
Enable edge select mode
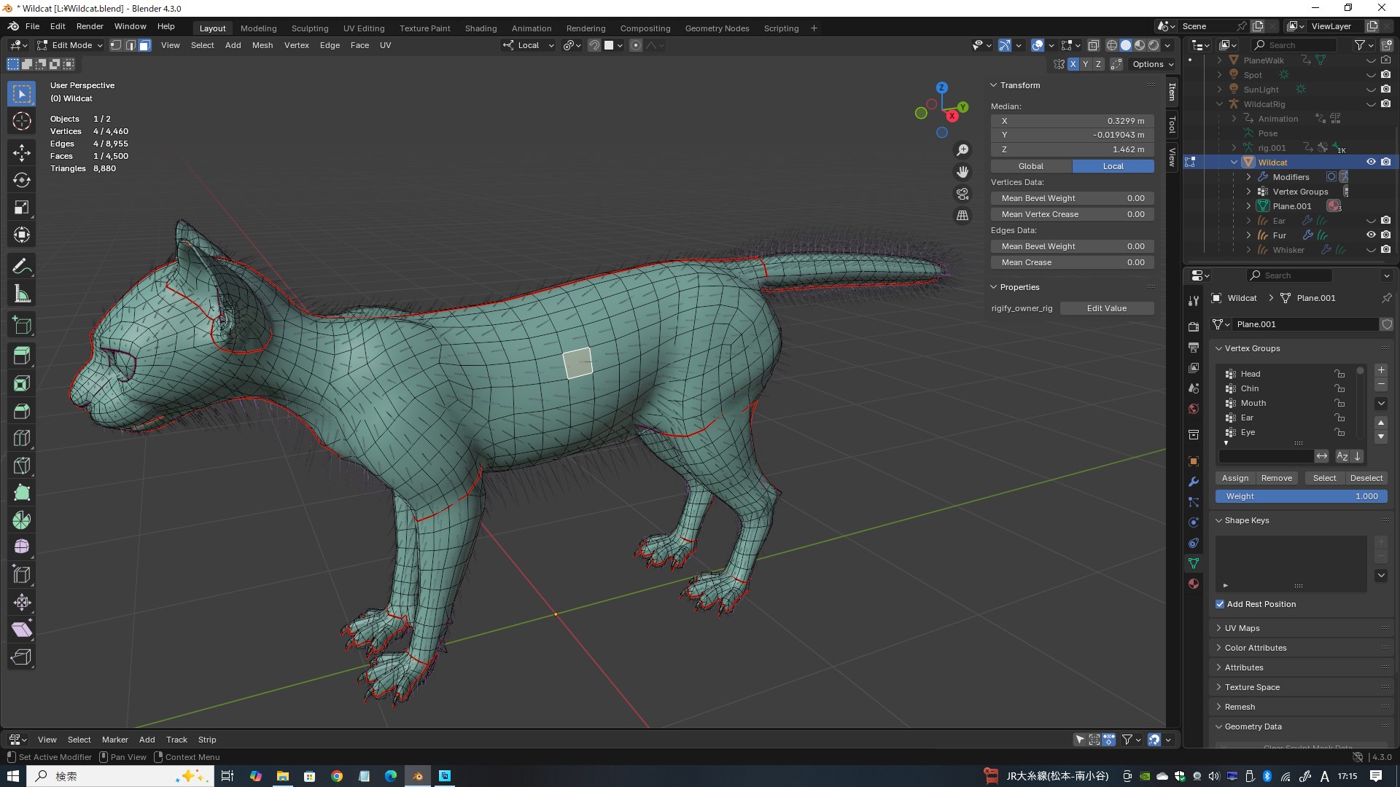[x=131, y=45]
